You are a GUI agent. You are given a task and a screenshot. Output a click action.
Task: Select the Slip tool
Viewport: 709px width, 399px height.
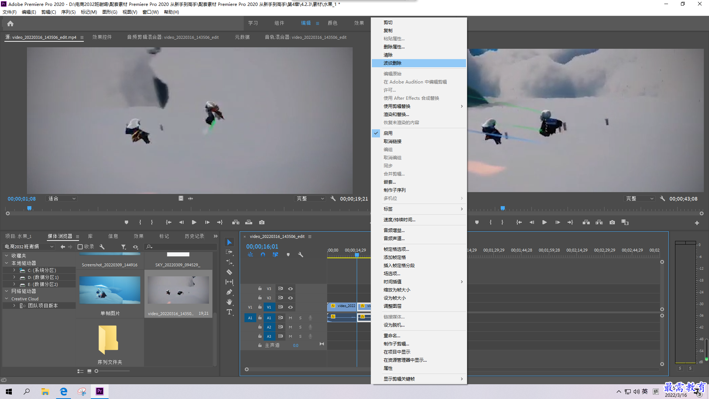(x=229, y=282)
